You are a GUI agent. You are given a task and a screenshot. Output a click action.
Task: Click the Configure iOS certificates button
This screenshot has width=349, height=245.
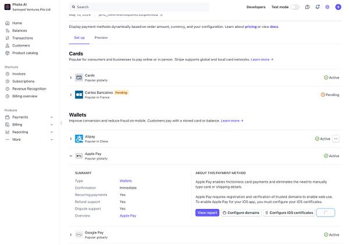tap(288, 213)
